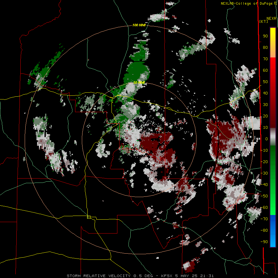The image size is (278, 278).
Task: Select the -50 value on velocity scale
Action: [x=264, y=196]
